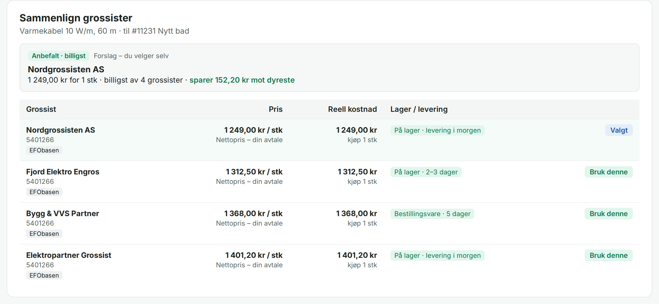Select the Fjord Elektro Engros supplier name
The height and width of the screenshot is (304, 659).
coord(63,172)
